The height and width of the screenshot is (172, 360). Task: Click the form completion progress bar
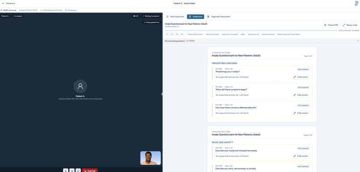click(251, 30)
